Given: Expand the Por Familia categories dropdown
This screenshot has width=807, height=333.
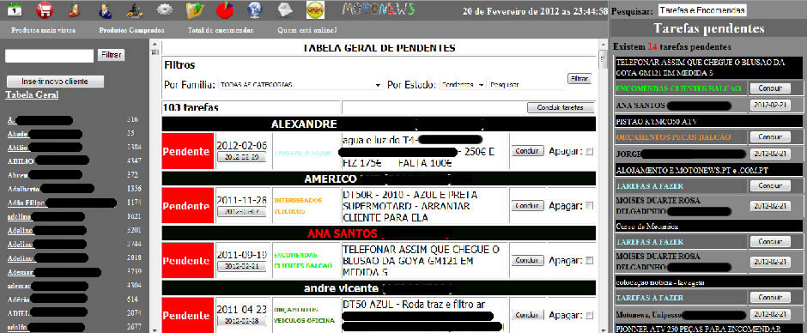Looking at the screenshot, I should click(300, 85).
